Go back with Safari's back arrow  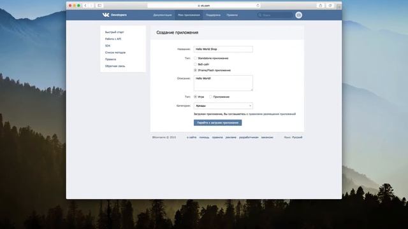(x=85, y=6)
